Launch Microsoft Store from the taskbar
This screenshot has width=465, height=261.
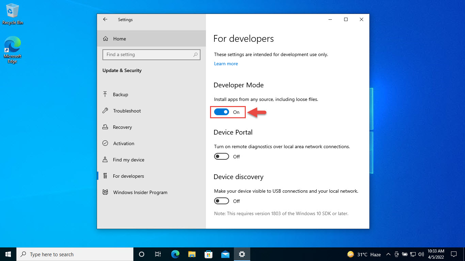[209, 254]
